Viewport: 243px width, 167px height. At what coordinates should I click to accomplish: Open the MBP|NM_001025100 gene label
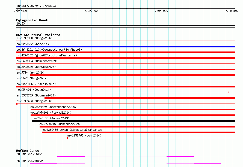pyautogui.click(x=29, y=161)
